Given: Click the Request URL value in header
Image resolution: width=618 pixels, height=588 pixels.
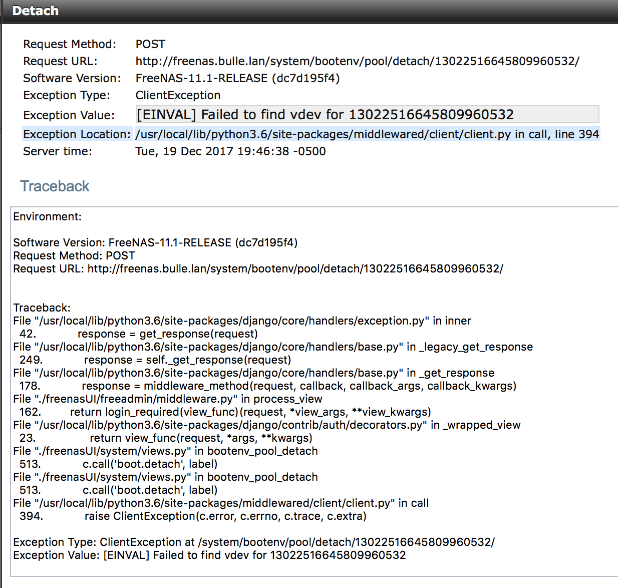Looking at the screenshot, I should click(357, 61).
